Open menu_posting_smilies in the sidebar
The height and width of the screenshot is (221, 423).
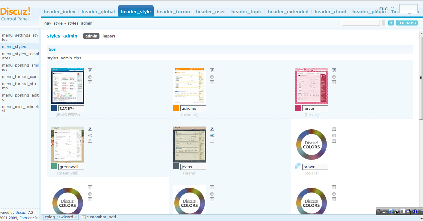click(20, 67)
